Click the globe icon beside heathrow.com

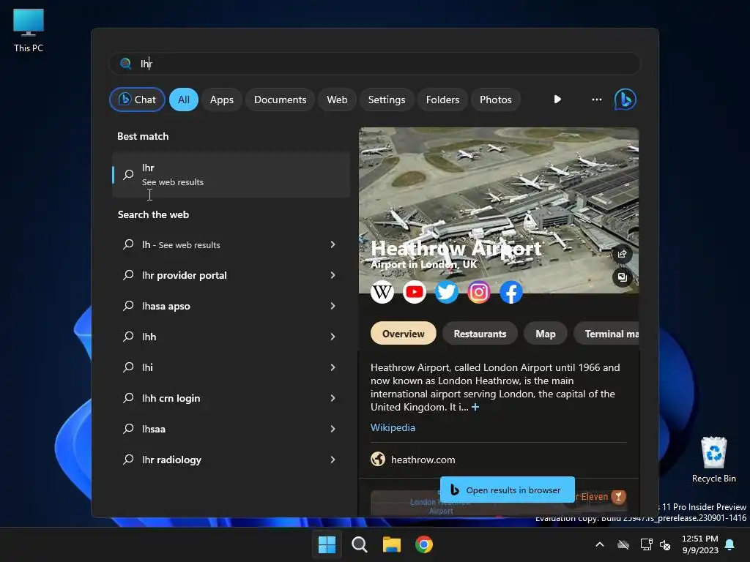pos(378,460)
